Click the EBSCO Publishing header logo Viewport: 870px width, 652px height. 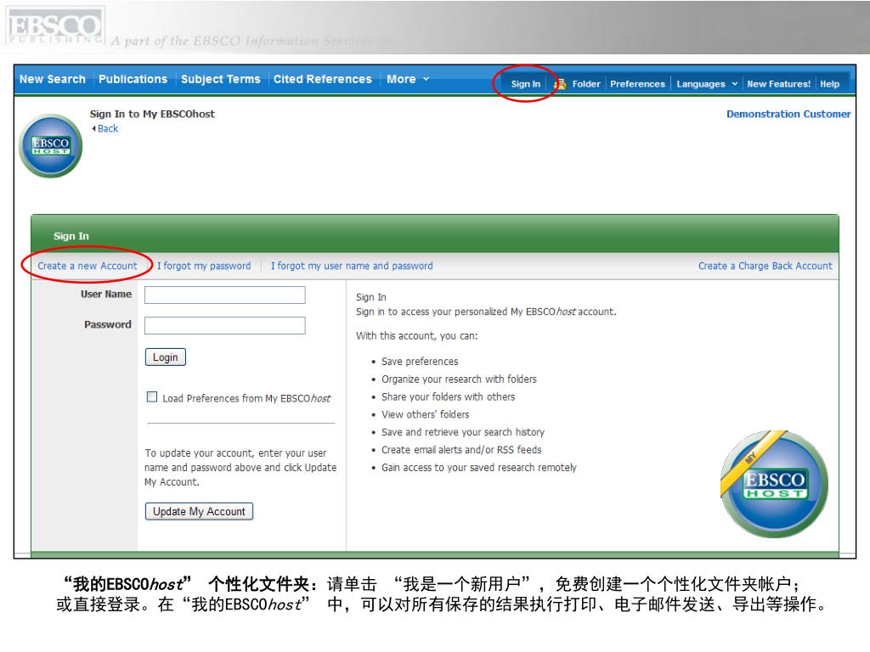coord(54,26)
